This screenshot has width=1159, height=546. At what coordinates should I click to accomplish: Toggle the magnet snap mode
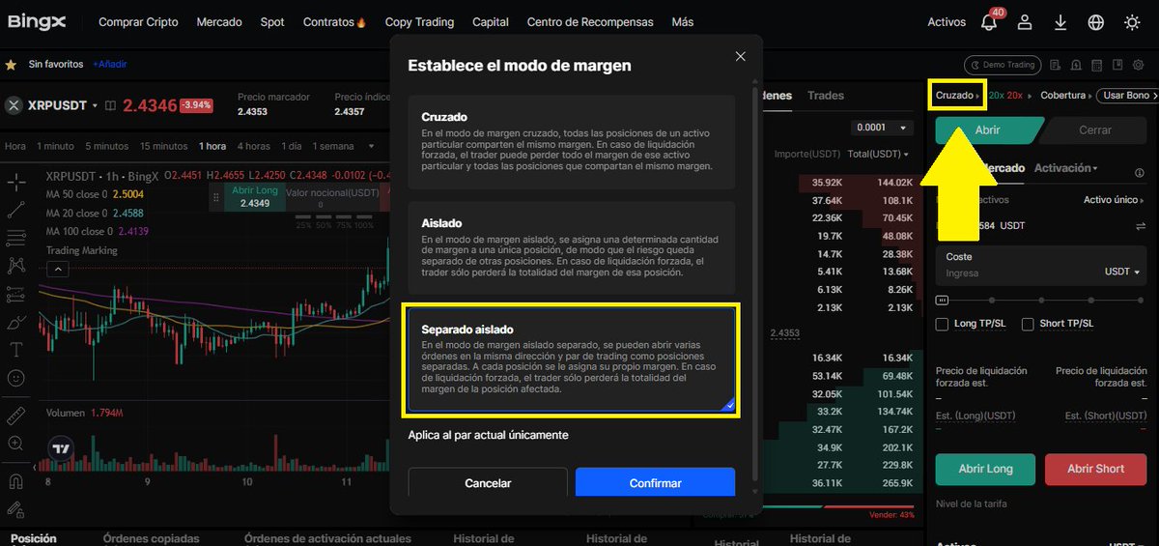tap(15, 481)
